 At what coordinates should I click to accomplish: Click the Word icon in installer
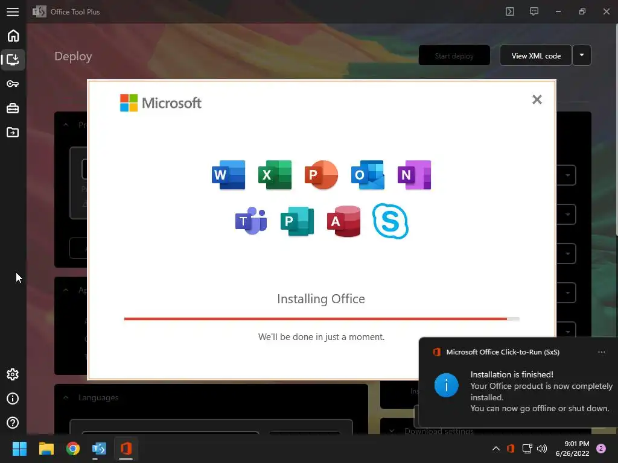[228, 175]
